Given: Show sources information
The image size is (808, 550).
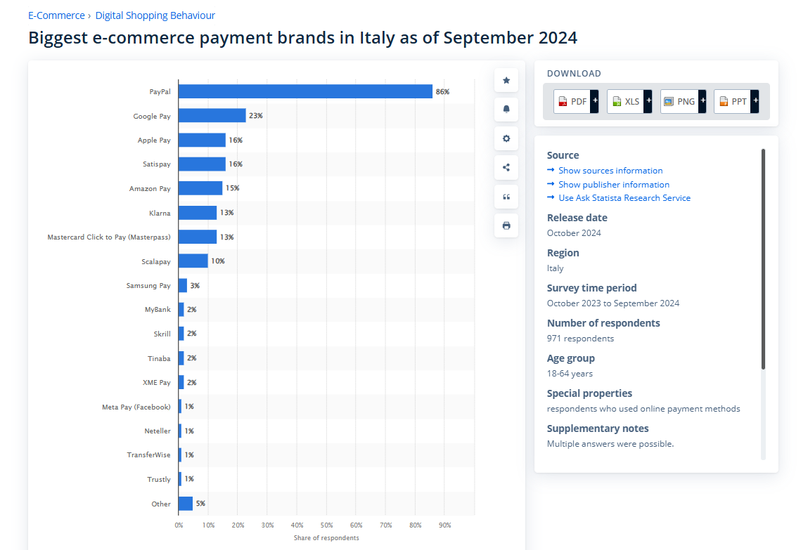Looking at the screenshot, I should click(610, 170).
